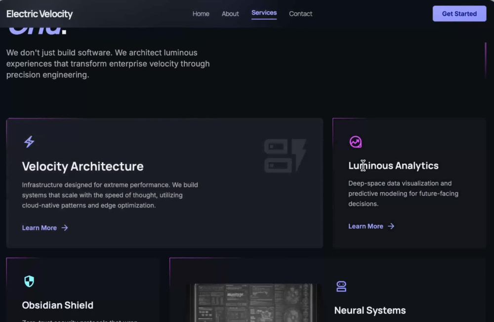The height and width of the screenshot is (322, 494).
Task: Click the arrow next to Luminous Analytics' Learn More
Action: point(391,226)
